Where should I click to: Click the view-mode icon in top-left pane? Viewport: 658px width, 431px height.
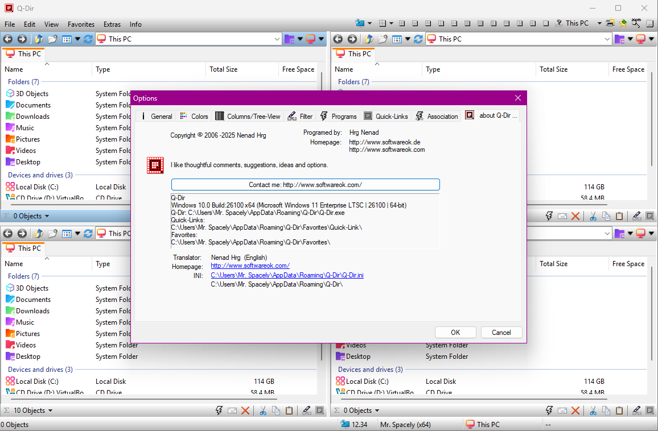point(67,39)
